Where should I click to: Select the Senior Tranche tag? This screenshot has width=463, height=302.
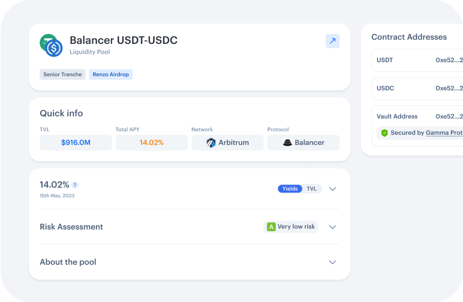62,75
